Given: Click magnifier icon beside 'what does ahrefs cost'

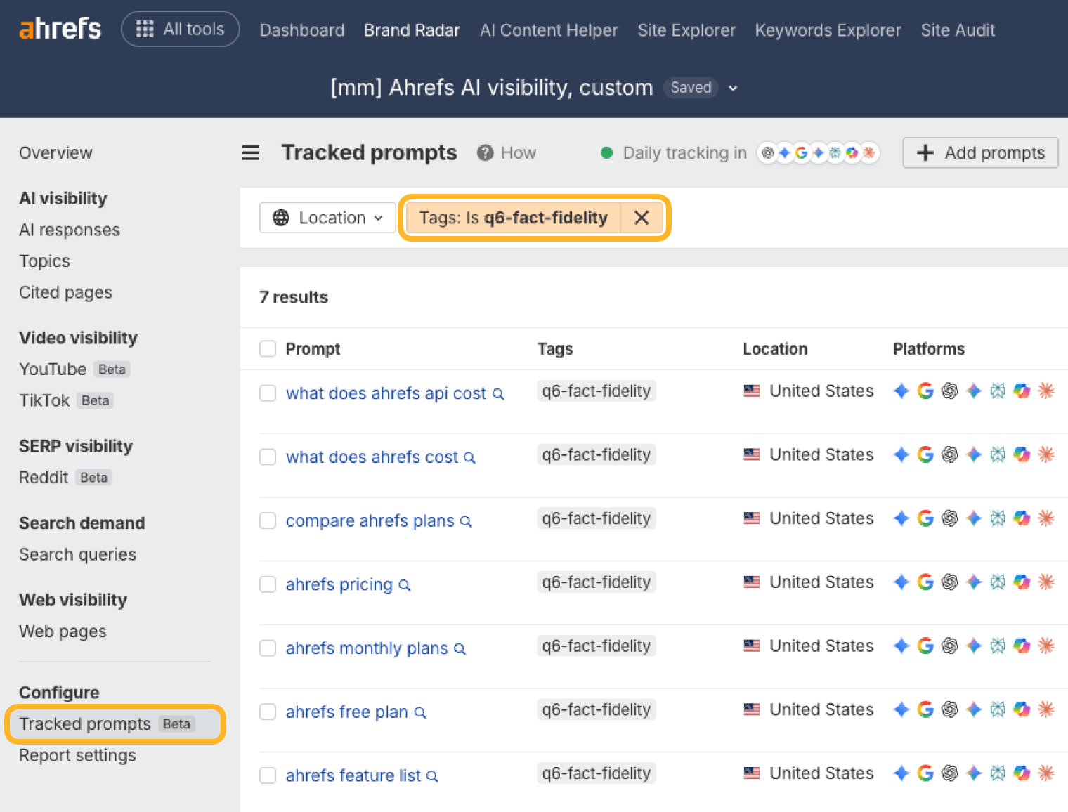Looking at the screenshot, I should click(470, 458).
